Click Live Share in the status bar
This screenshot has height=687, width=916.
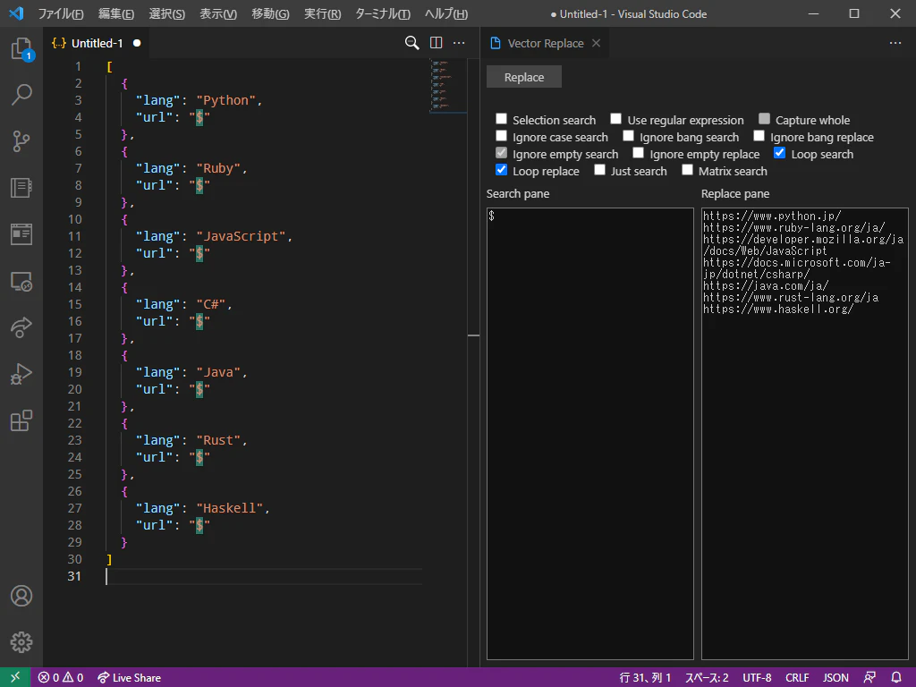point(129,678)
